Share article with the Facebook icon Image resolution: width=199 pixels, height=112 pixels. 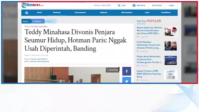pos(127,71)
